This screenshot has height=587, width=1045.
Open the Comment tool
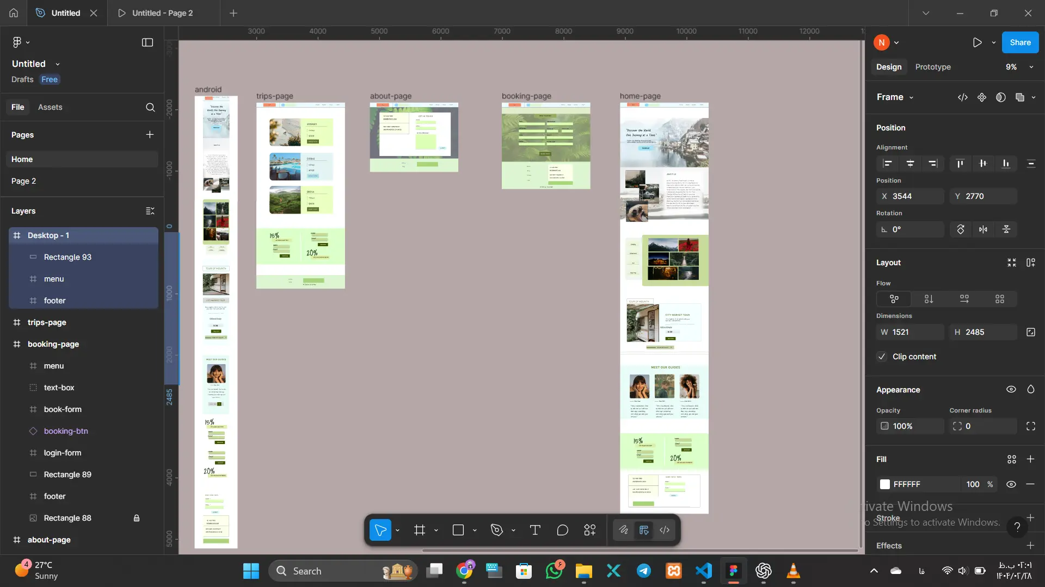(x=562, y=530)
